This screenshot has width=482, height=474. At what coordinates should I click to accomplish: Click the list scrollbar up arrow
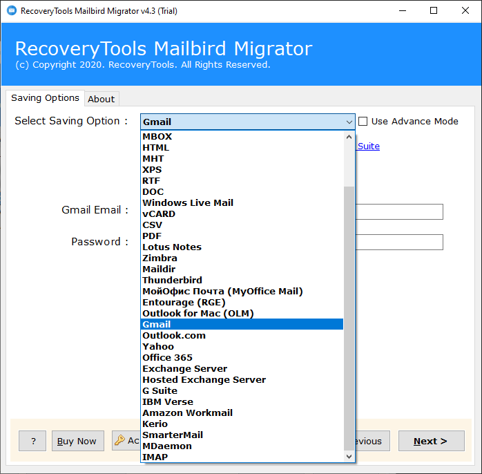[349, 138]
